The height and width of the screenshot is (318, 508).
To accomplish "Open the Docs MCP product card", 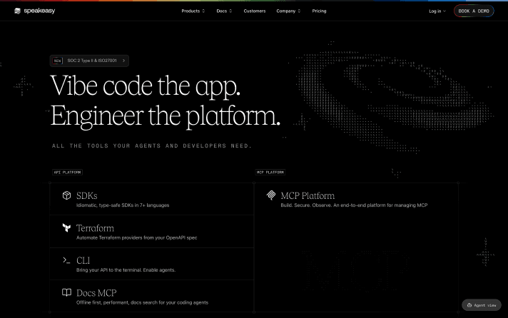I will (152, 296).
